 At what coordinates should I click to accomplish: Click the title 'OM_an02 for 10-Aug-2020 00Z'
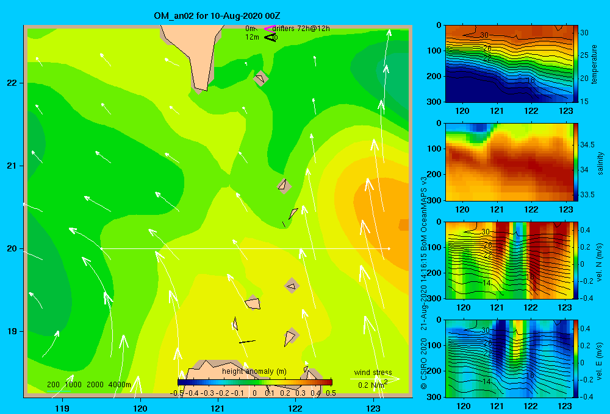click(217, 16)
